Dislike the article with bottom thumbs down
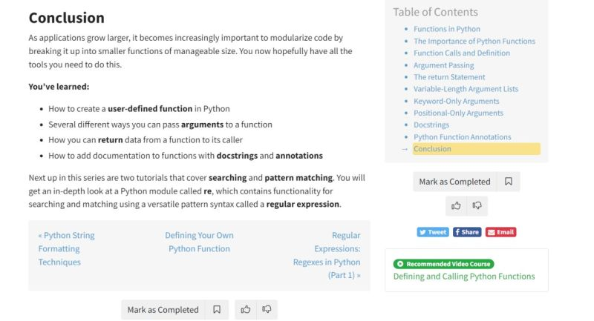The width and height of the screenshot is (594, 321). coord(267,310)
